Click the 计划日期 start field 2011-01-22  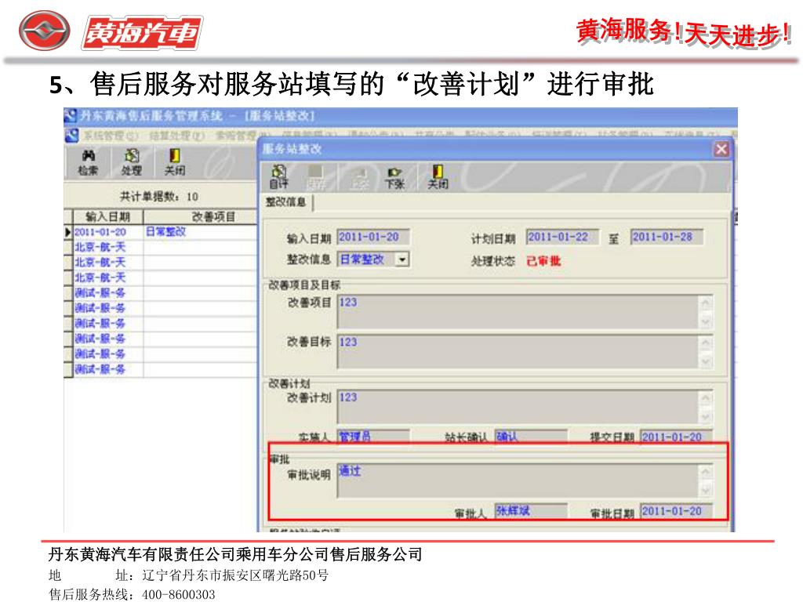[x=562, y=237]
